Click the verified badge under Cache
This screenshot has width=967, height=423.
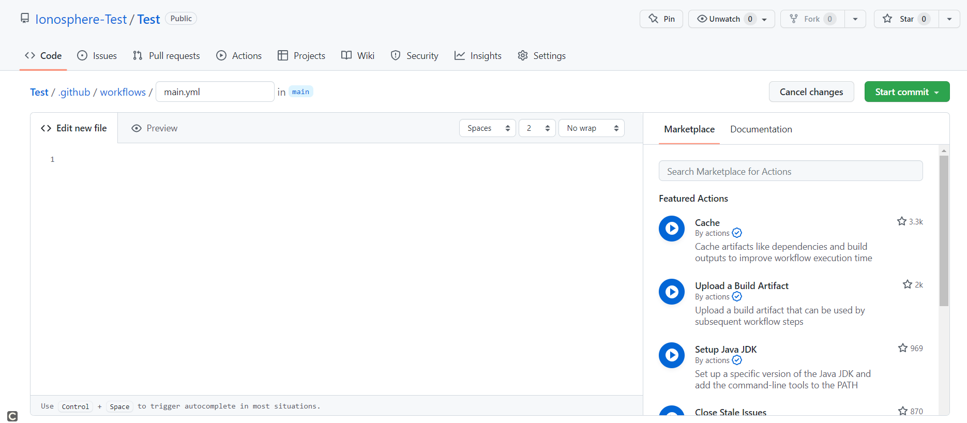(x=737, y=233)
